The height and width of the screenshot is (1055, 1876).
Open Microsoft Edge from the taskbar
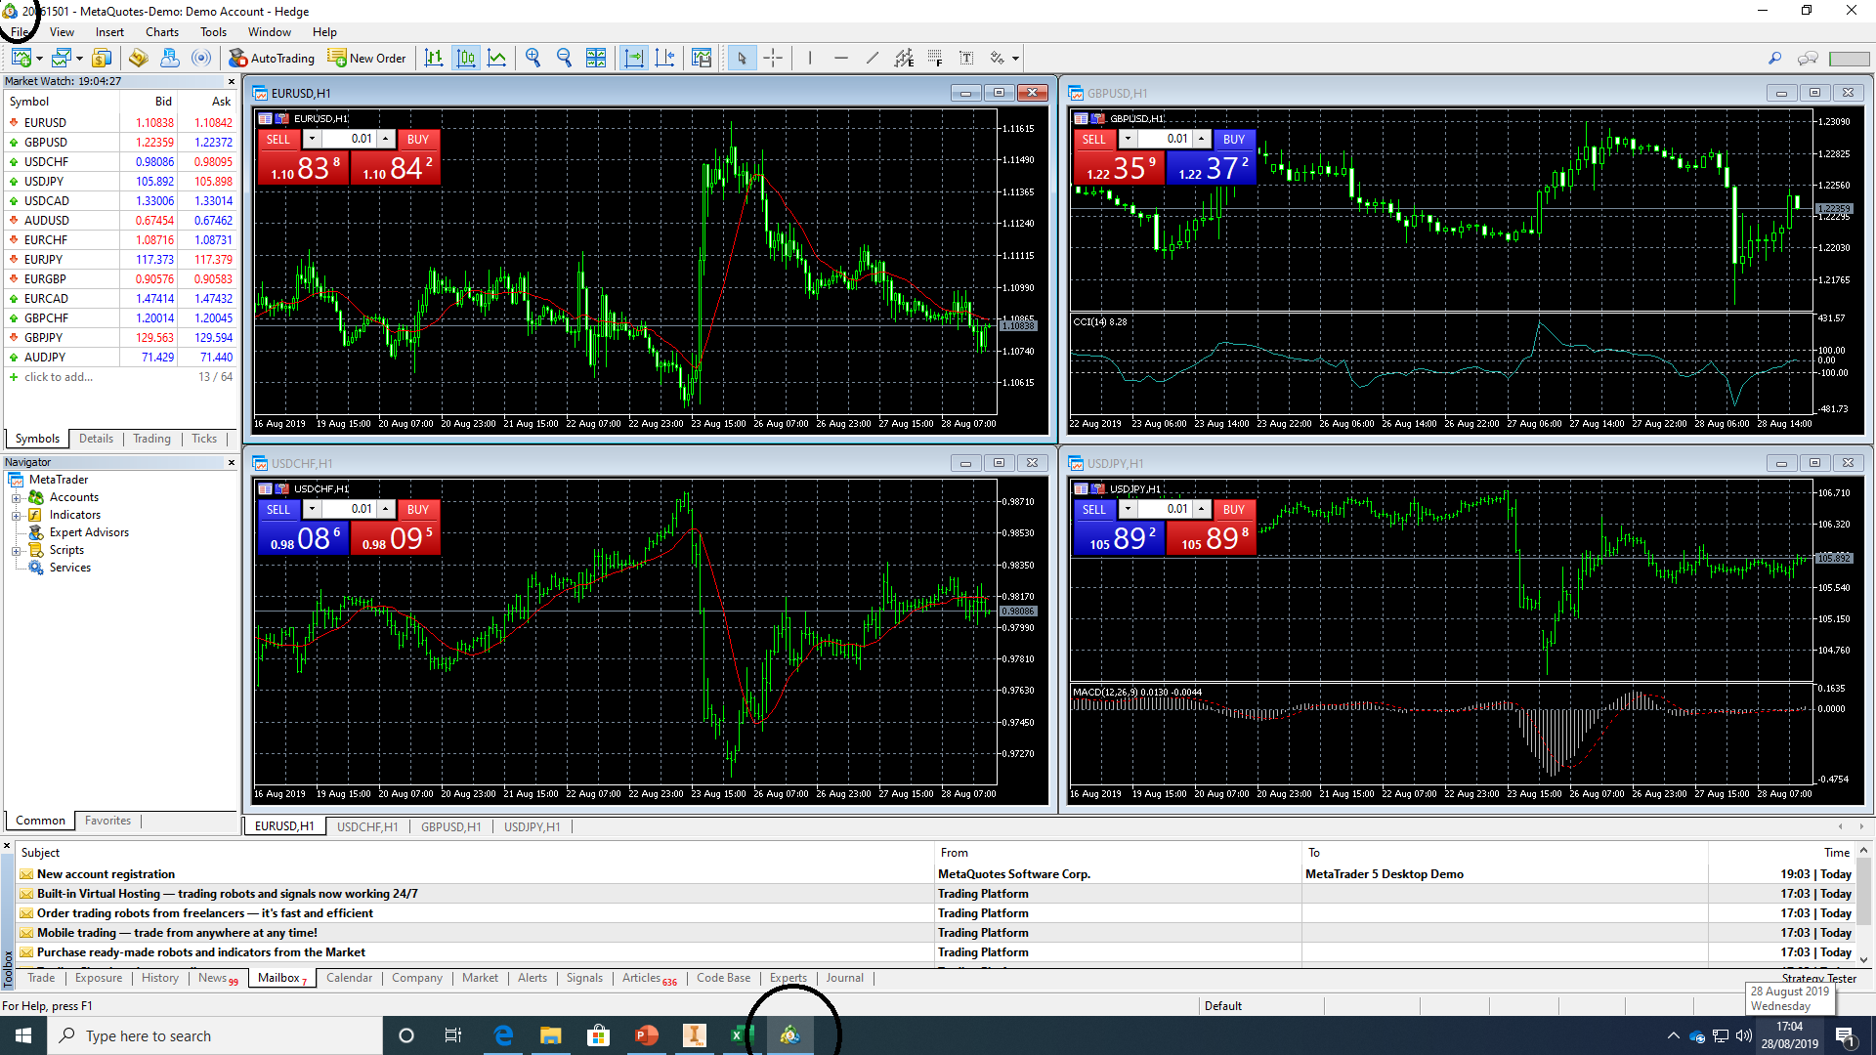[x=503, y=1035]
